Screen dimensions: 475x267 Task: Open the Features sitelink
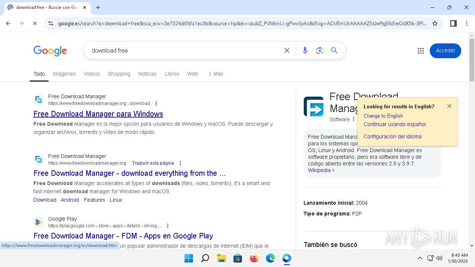pyautogui.click(x=94, y=200)
